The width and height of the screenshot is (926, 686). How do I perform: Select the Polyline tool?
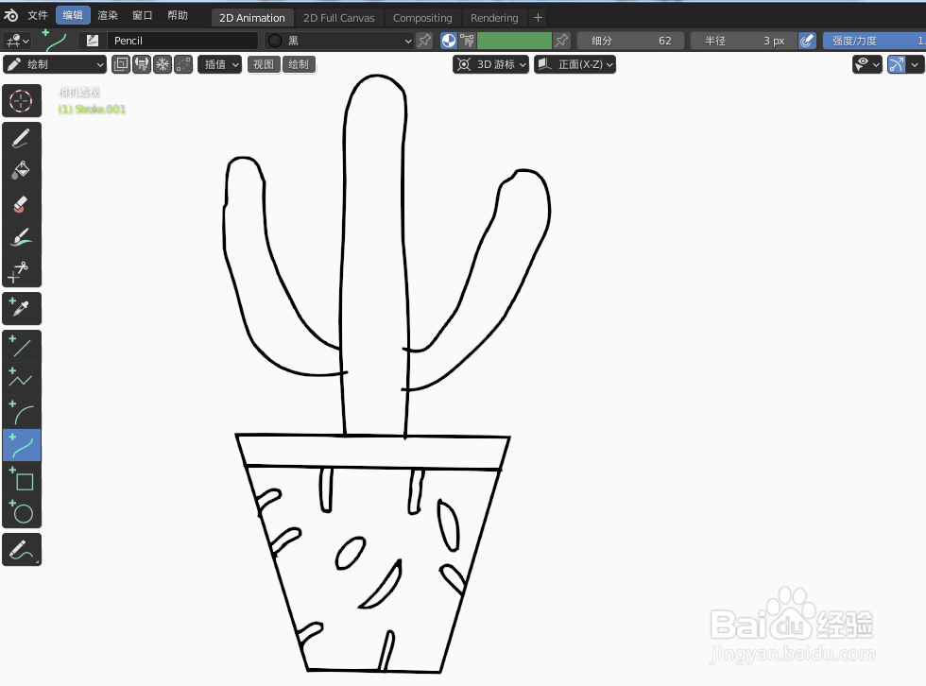21,379
